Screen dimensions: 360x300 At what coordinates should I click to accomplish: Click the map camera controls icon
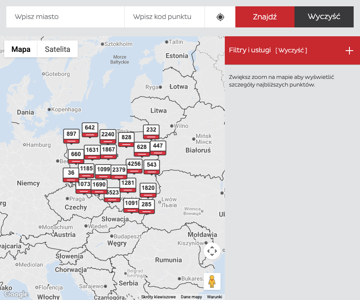pos(212,251)
